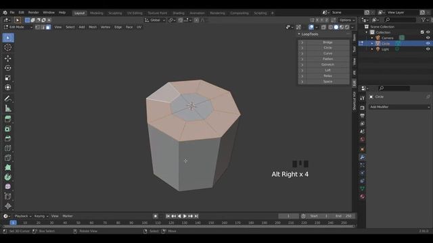Screen dimensions: 433x243
Task: Activate the Move tool
Action: click(8, 58)
